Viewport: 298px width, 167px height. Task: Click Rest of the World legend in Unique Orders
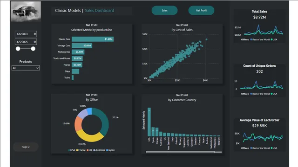tap(260, 94)
